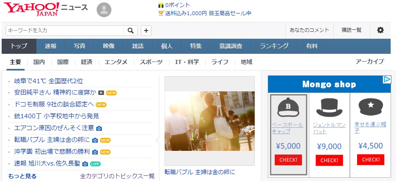396x181 pixels.
Task: Click the camera icon next to エアコン原因のぜんそく注意
Action: click(x=99, y=128)
